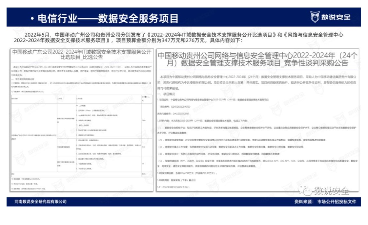Click the 1.3框架预算金额 budget line
Image resolution: width=368 pixels, height=225 pixels.
click(x=187, y=173)
